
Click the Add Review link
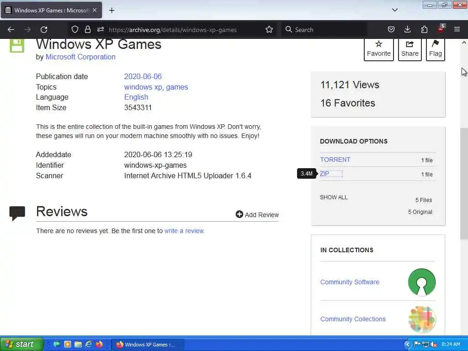257,215
